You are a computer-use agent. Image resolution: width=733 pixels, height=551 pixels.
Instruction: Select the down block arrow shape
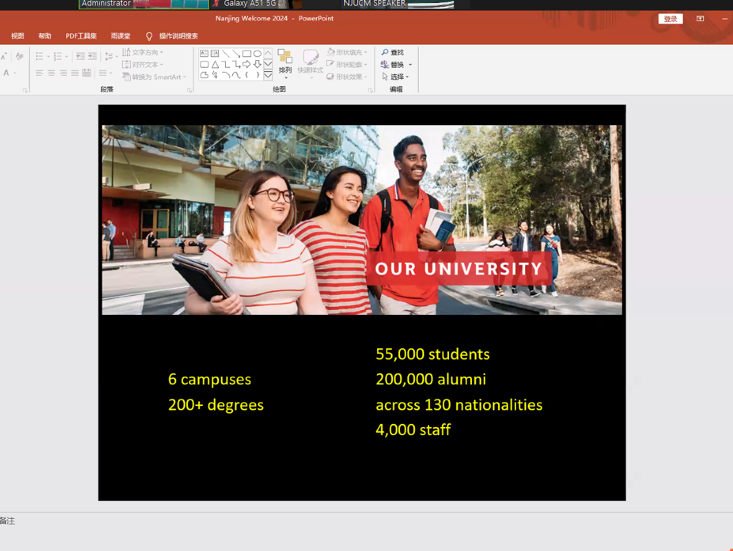click(x=257, y=64)
